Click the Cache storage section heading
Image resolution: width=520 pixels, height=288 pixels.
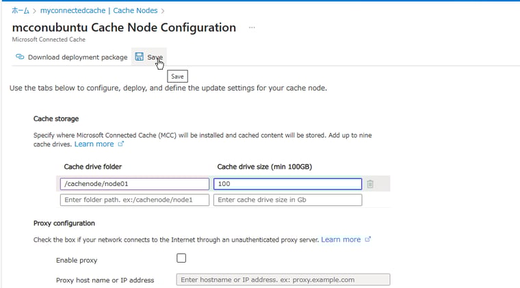coord(56,118)
